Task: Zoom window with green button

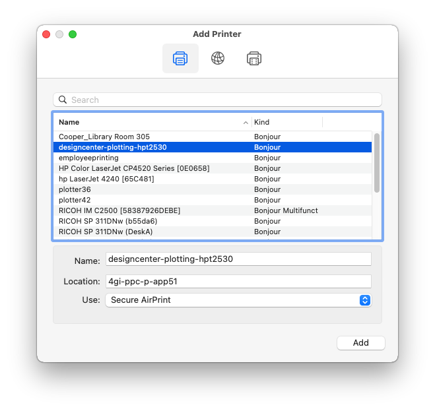Action: (x=73, y=34)
